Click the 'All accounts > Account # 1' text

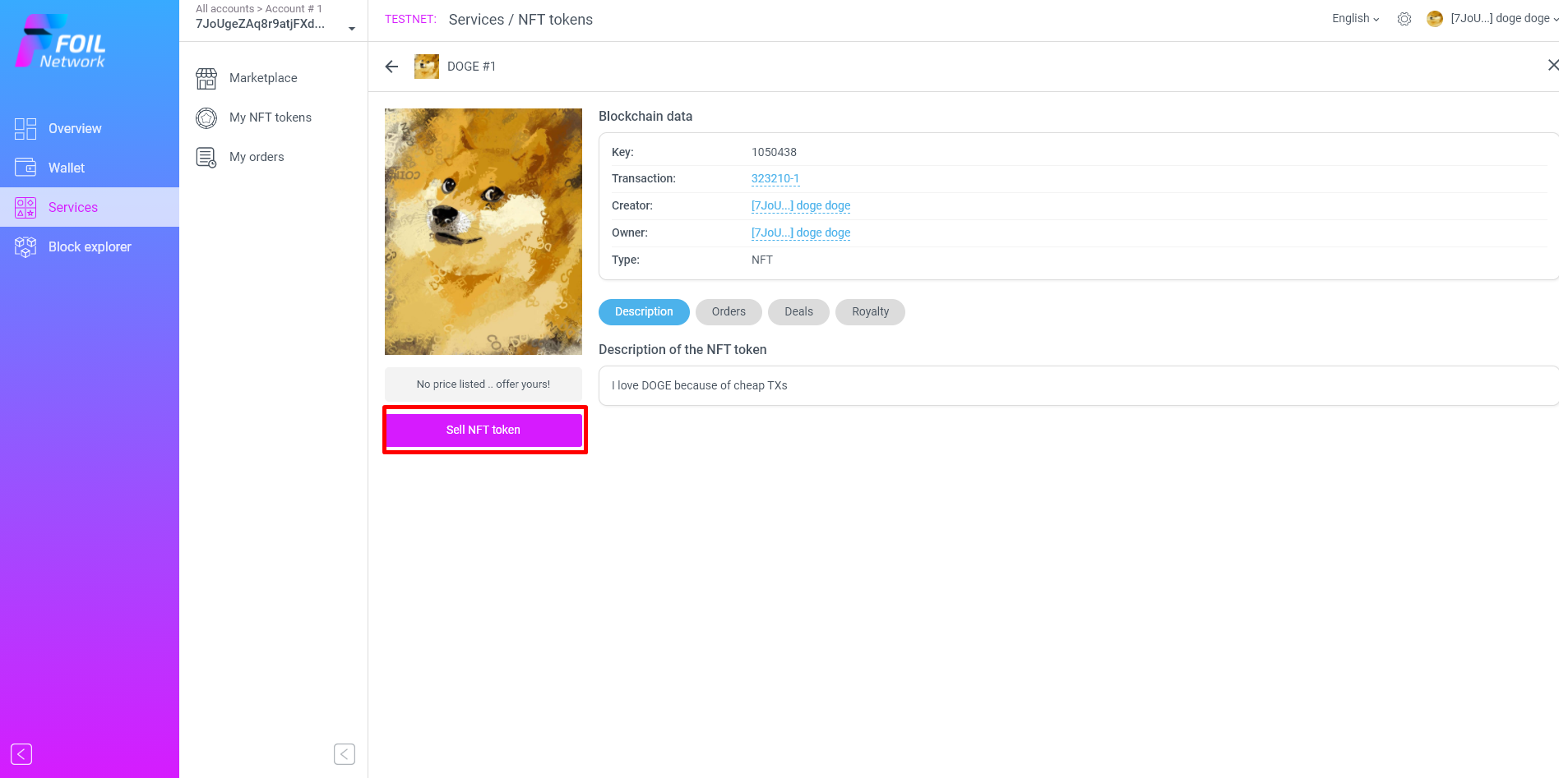click(259, 8)
